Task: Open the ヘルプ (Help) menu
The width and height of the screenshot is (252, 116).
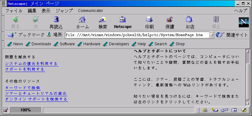Action: click(x=241, y=11)
